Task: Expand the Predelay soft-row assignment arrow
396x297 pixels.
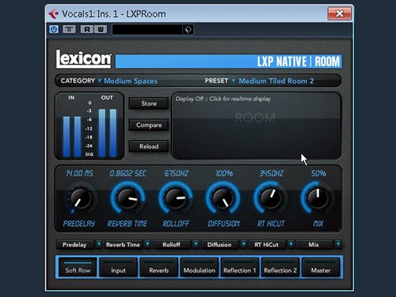Action: pos(99,244)
